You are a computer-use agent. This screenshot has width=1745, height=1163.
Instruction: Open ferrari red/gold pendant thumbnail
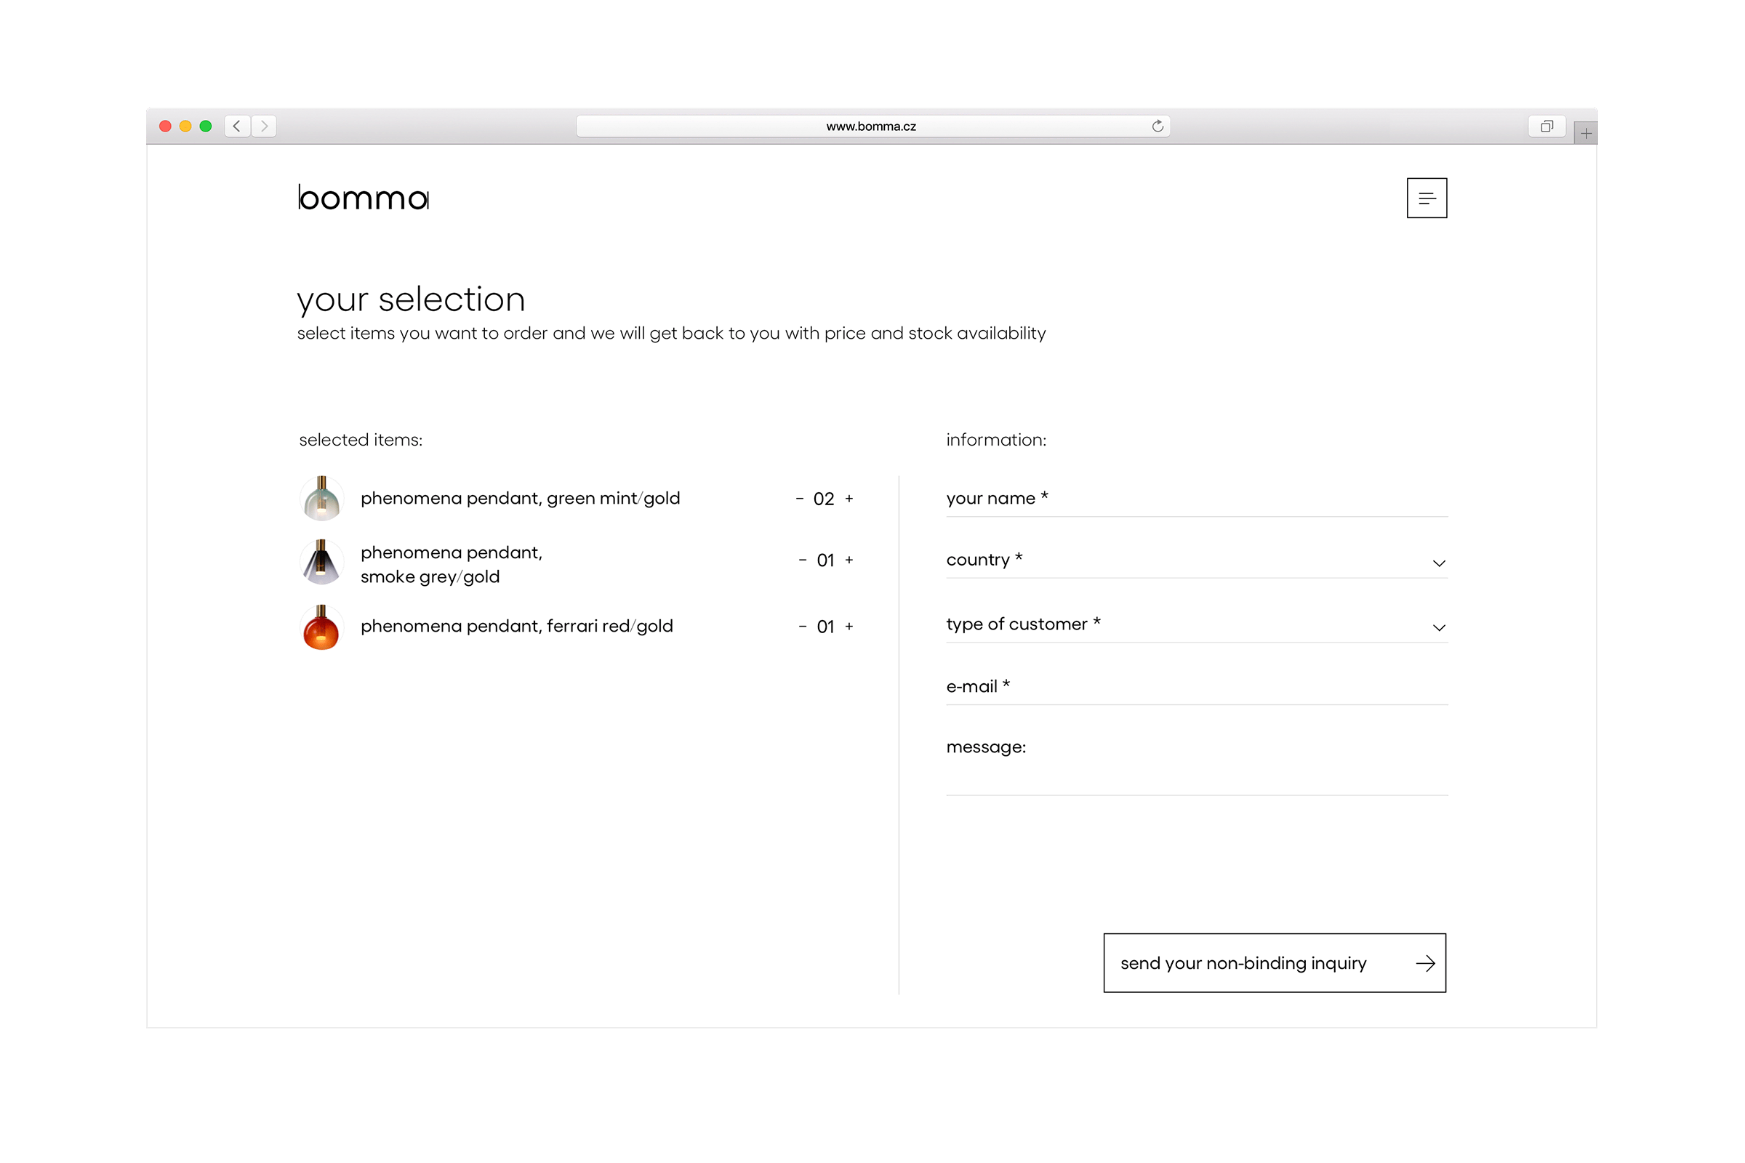tap(321, 627)
